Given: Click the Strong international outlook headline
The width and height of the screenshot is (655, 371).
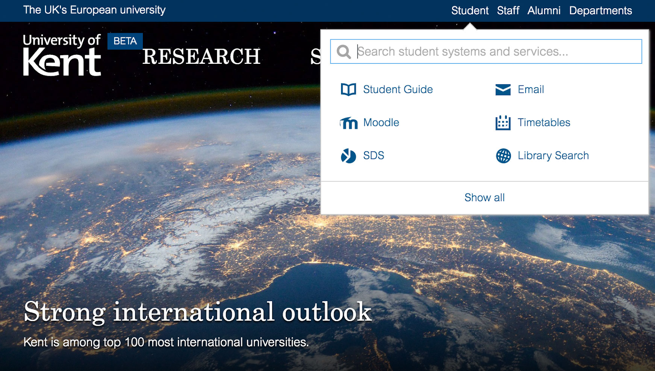Looking at the screenshot, I should pos(198,312).
